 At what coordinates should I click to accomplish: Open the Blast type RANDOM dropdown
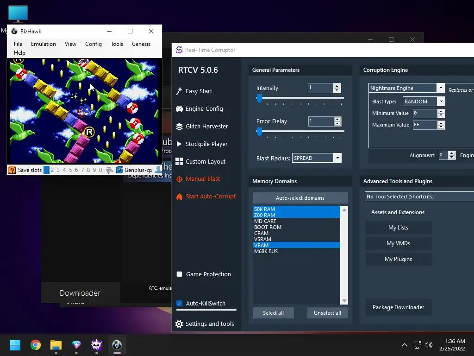coord(441,101)
